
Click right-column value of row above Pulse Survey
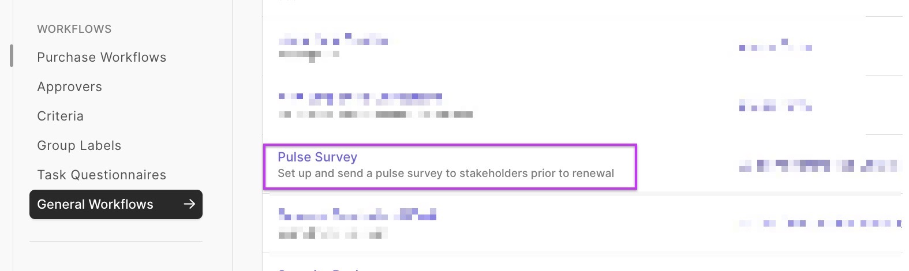click(x=775, y=106)
